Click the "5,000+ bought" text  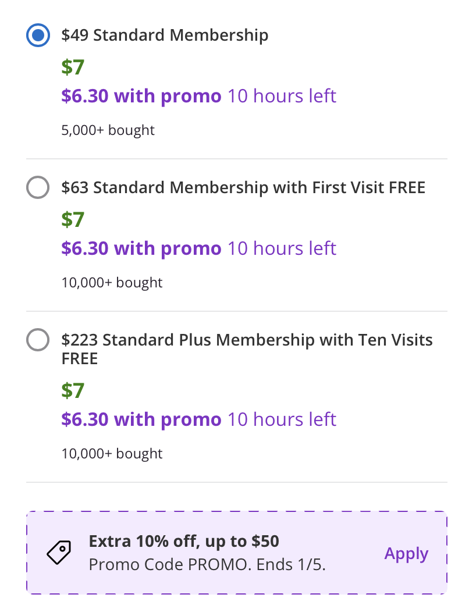tap(108, 130)
